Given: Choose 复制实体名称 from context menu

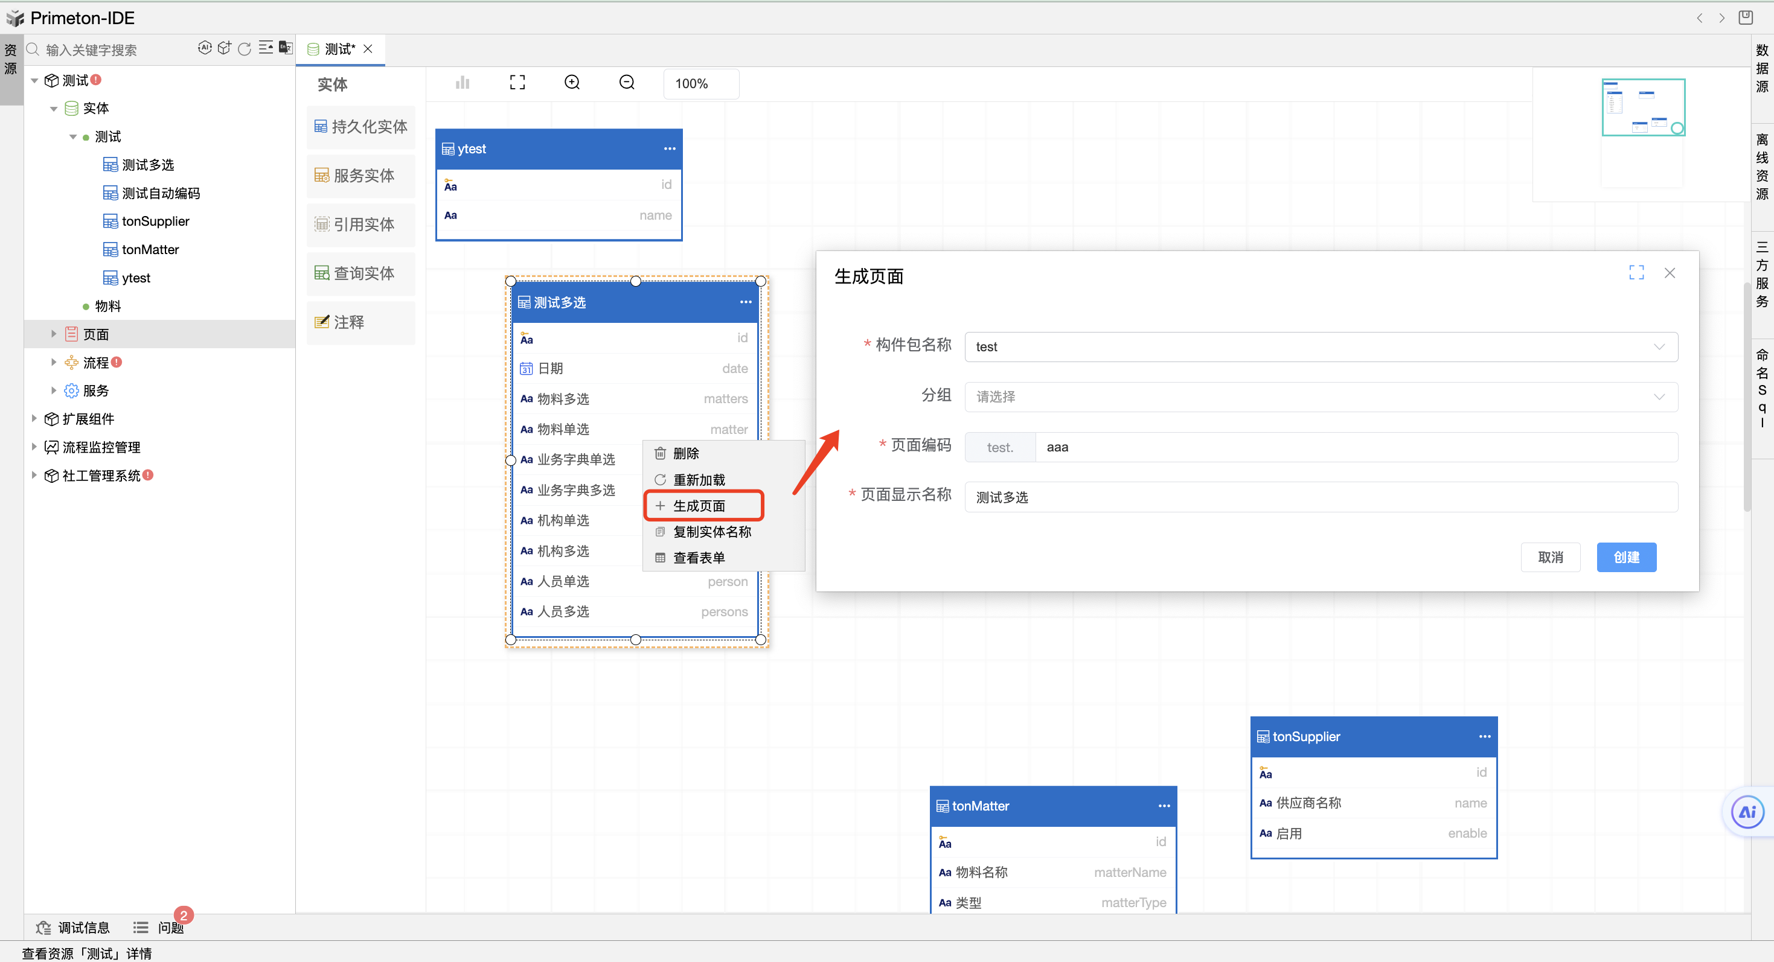Looking at the screenshot, I should [711, 532].
